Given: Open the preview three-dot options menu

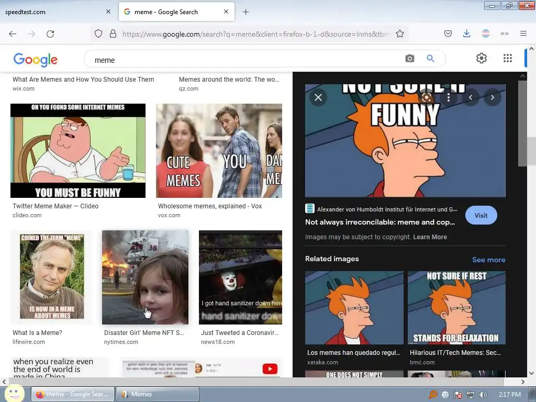Looking at the screenshot, I should 449,98.
